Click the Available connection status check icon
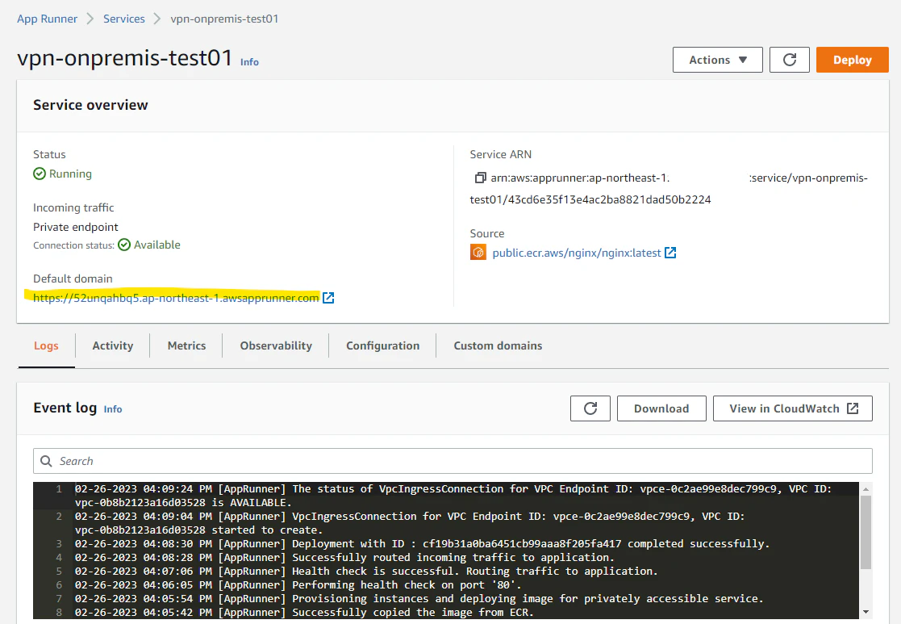This screenshot has height=624, width=901. [x=124, y=245]
